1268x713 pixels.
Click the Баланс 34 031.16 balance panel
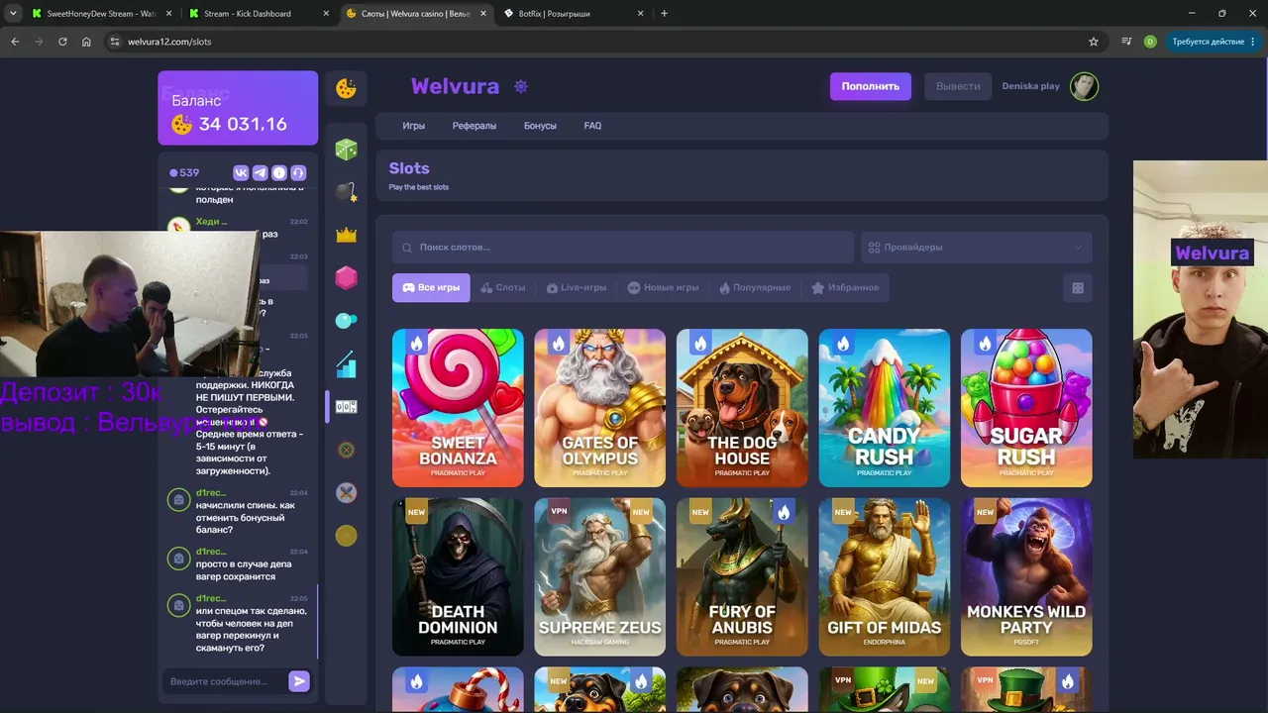(238, 108)
